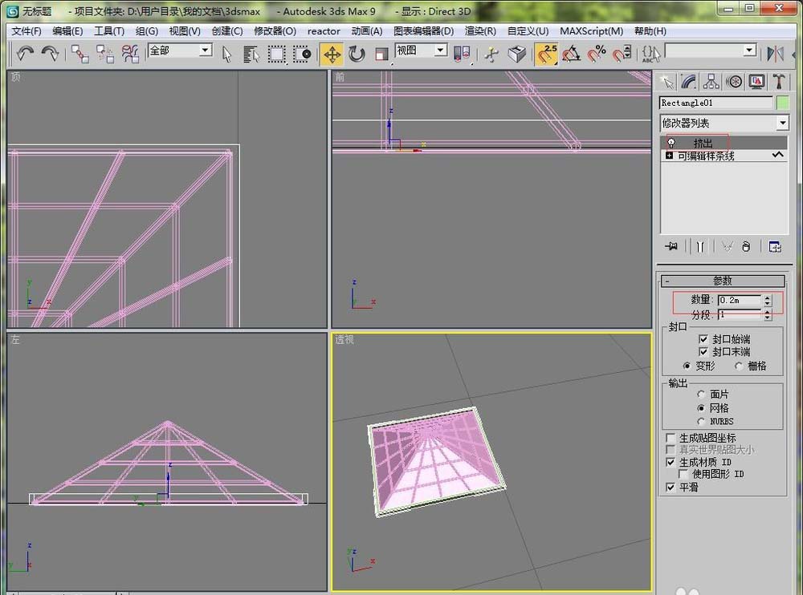Click the Pin Stack icon

coord(670,247)
